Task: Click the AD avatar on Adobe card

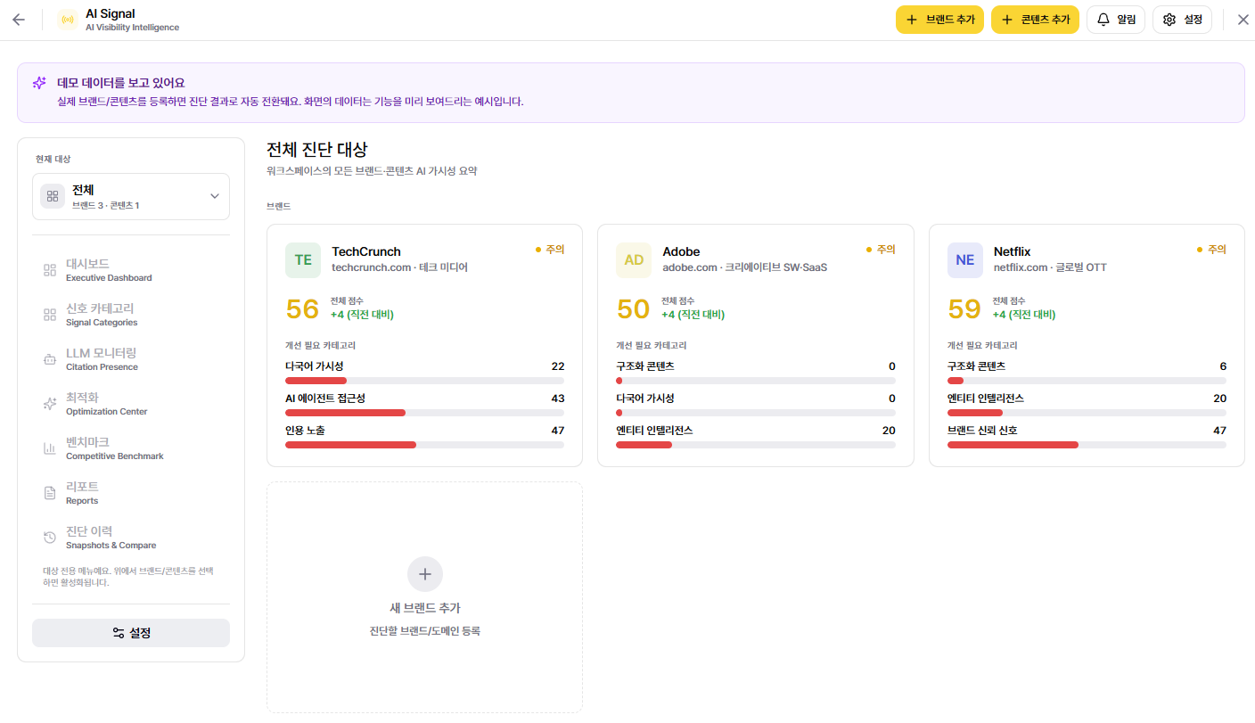Action: pyautogui.click(x=634, y=259)
